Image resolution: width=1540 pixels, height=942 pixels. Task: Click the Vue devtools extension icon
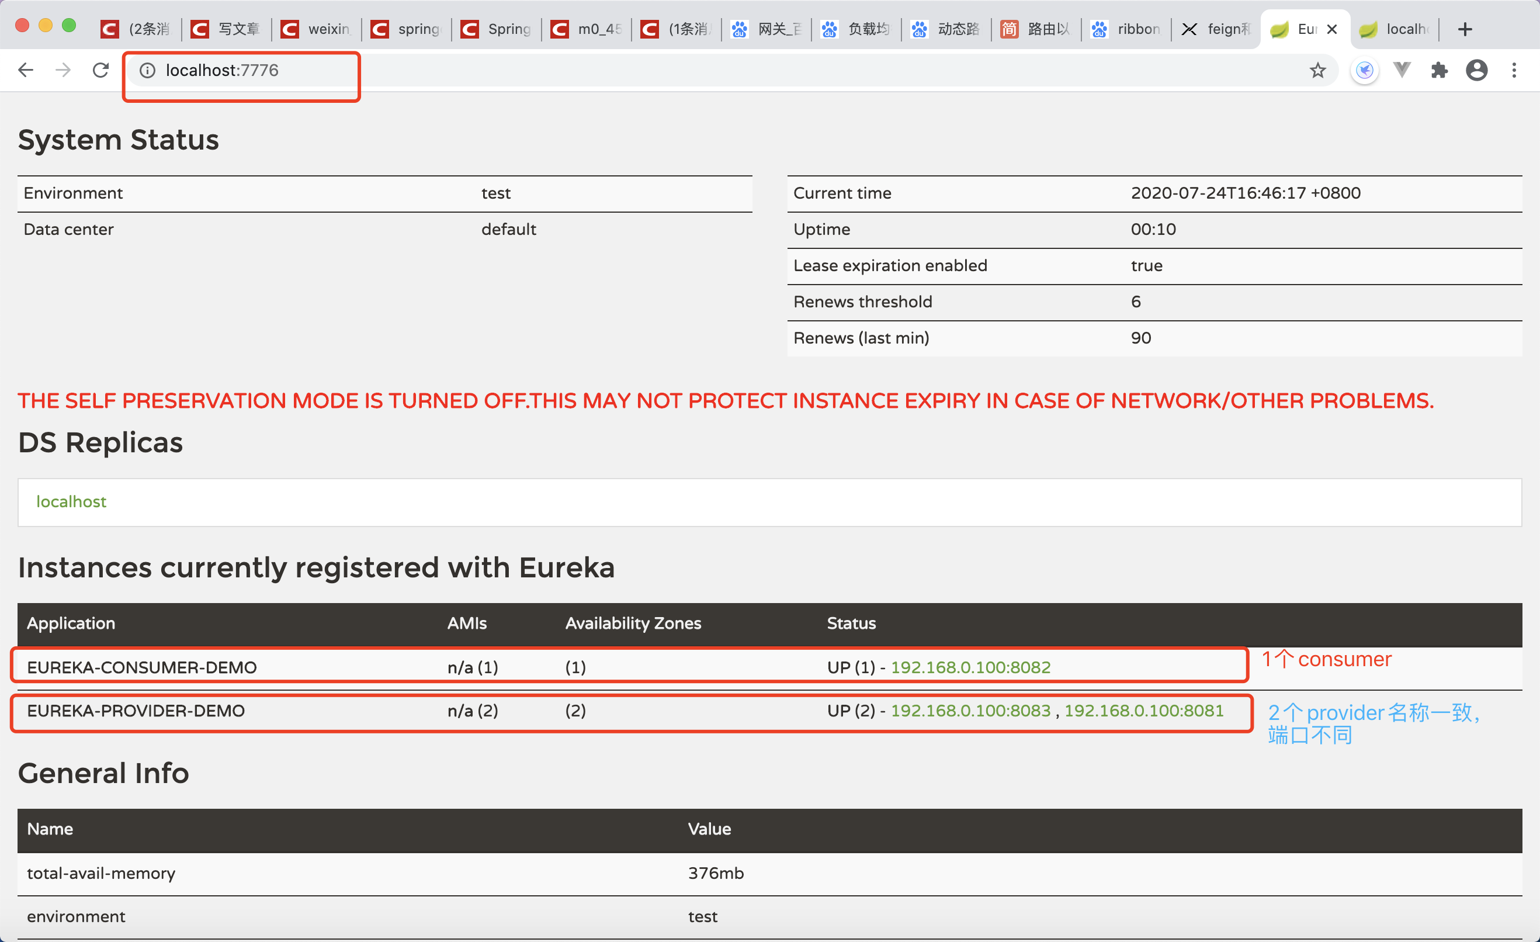1402,70
